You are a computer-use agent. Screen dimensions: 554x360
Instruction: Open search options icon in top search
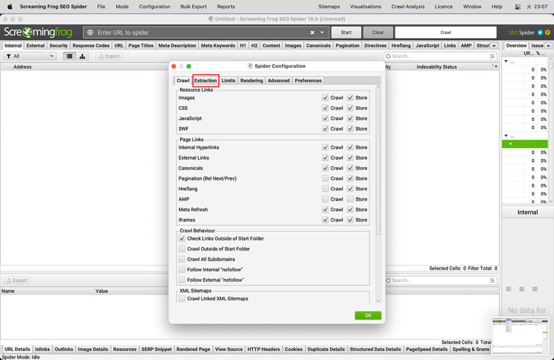(492, 56)
